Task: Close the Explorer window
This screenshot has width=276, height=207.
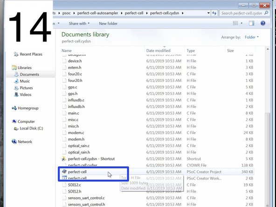Action: (x=264, y=5)
